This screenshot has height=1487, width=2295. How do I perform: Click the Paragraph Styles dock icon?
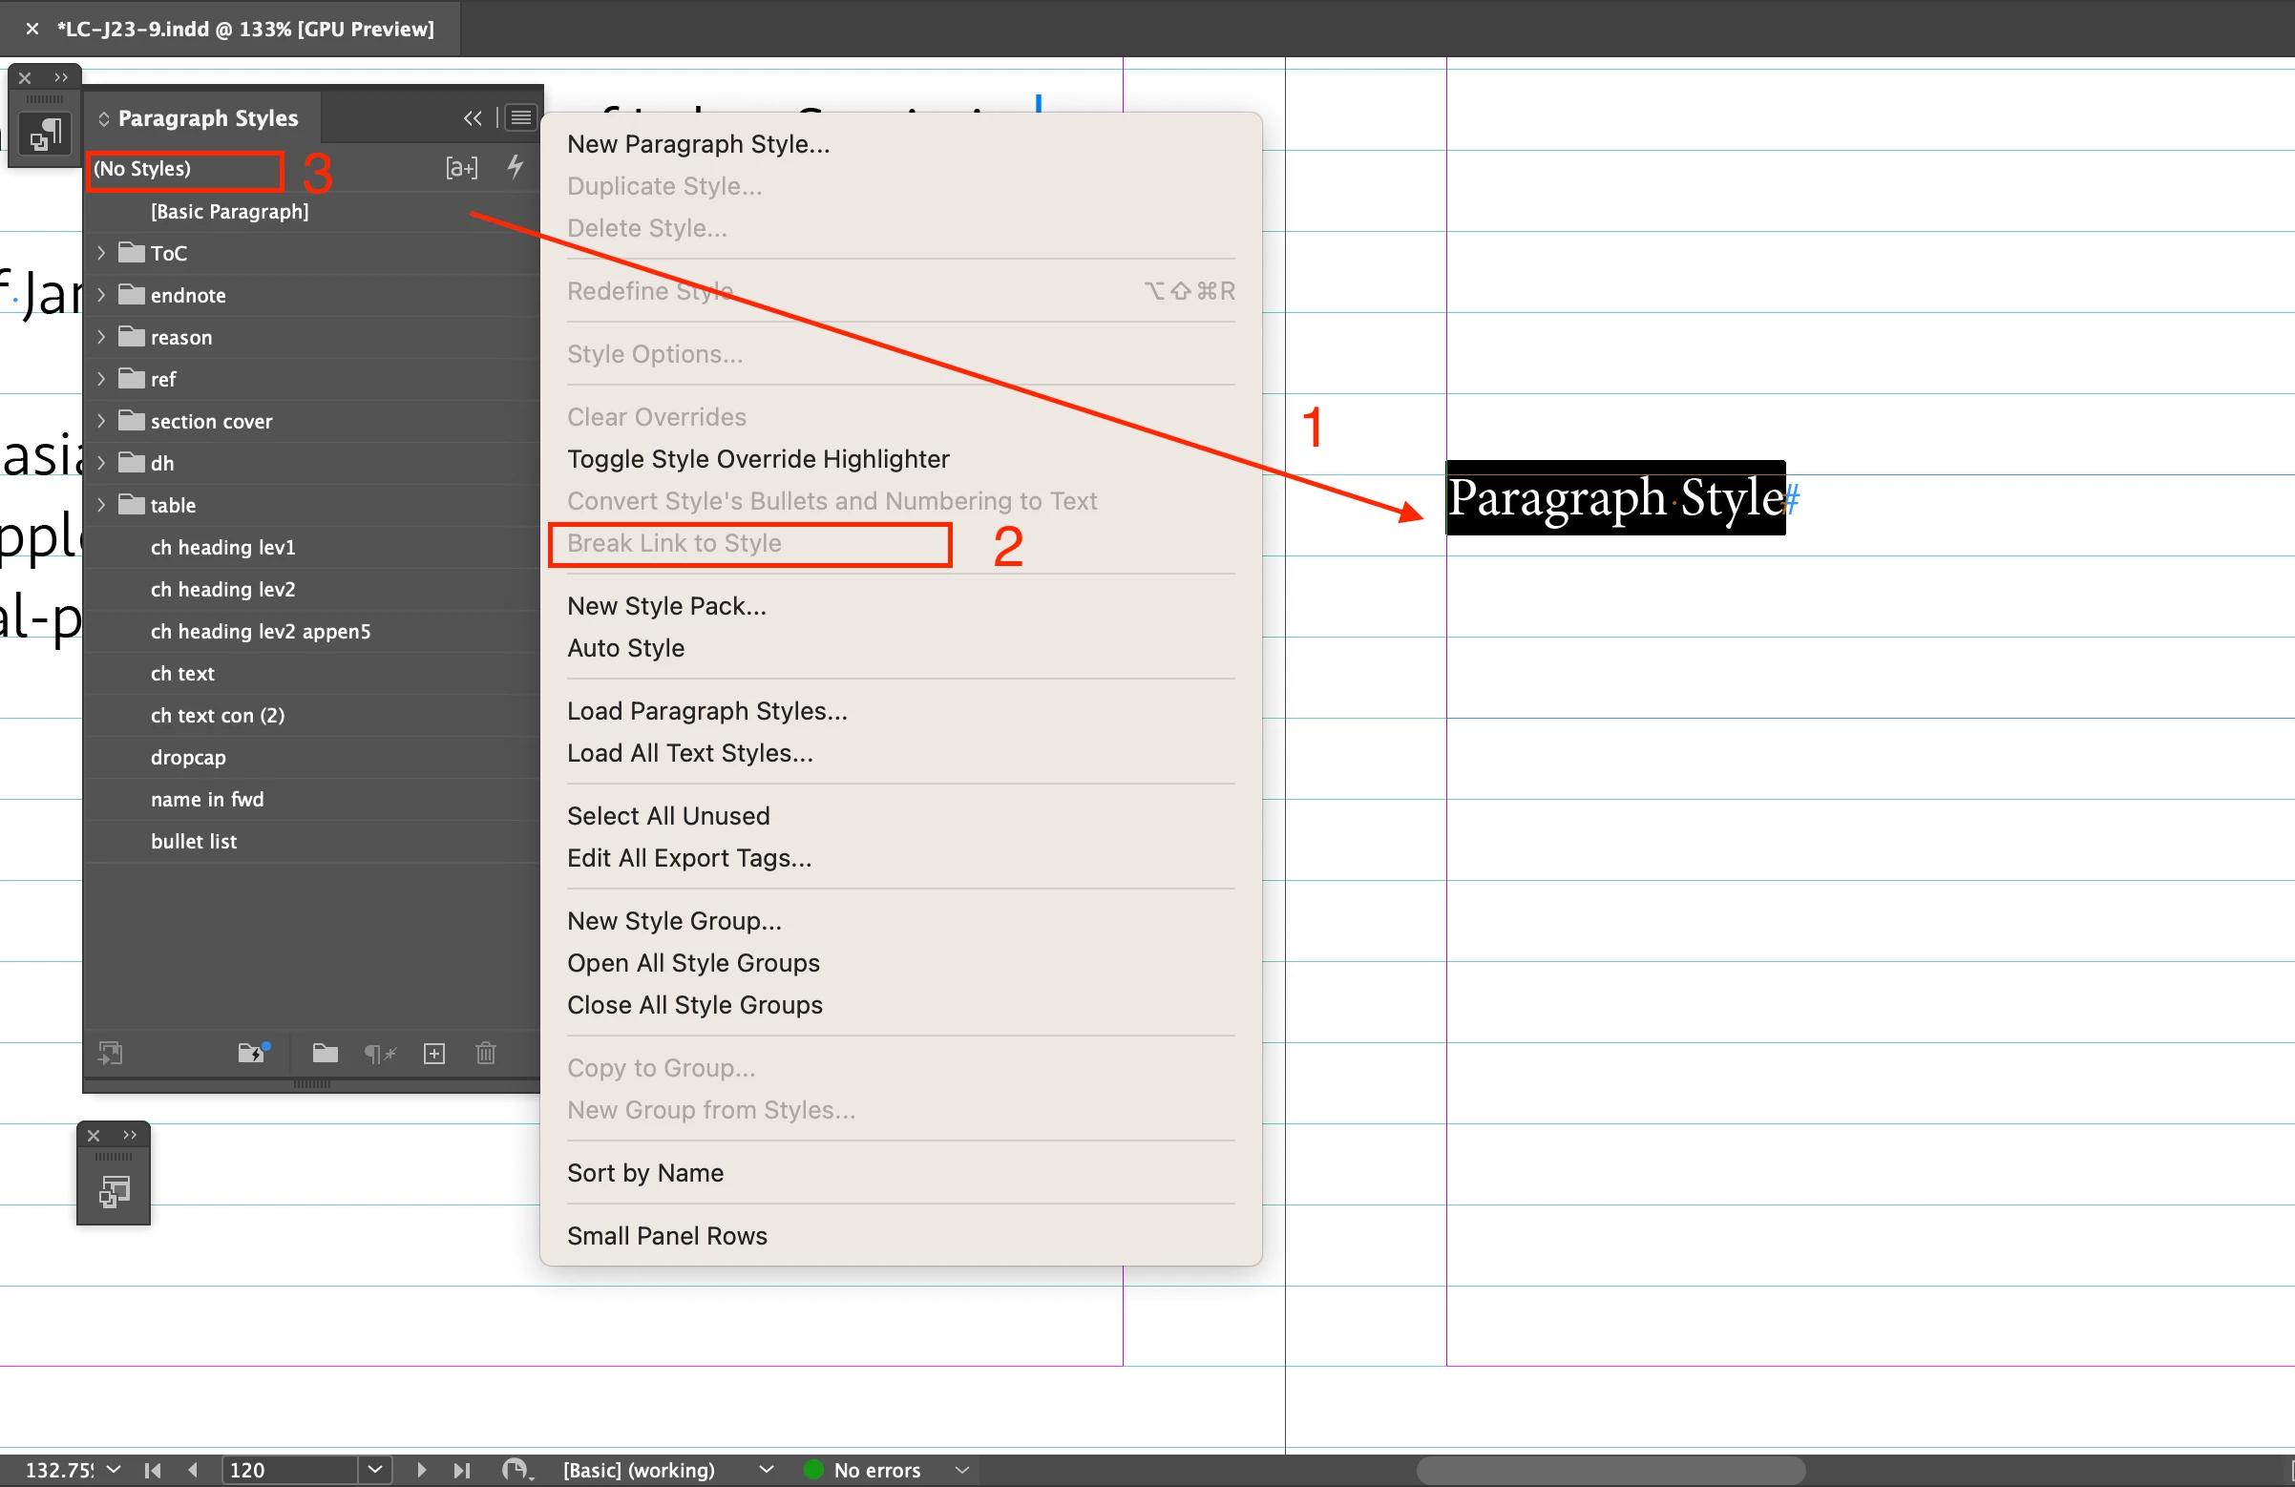click(x=44, y=135)
